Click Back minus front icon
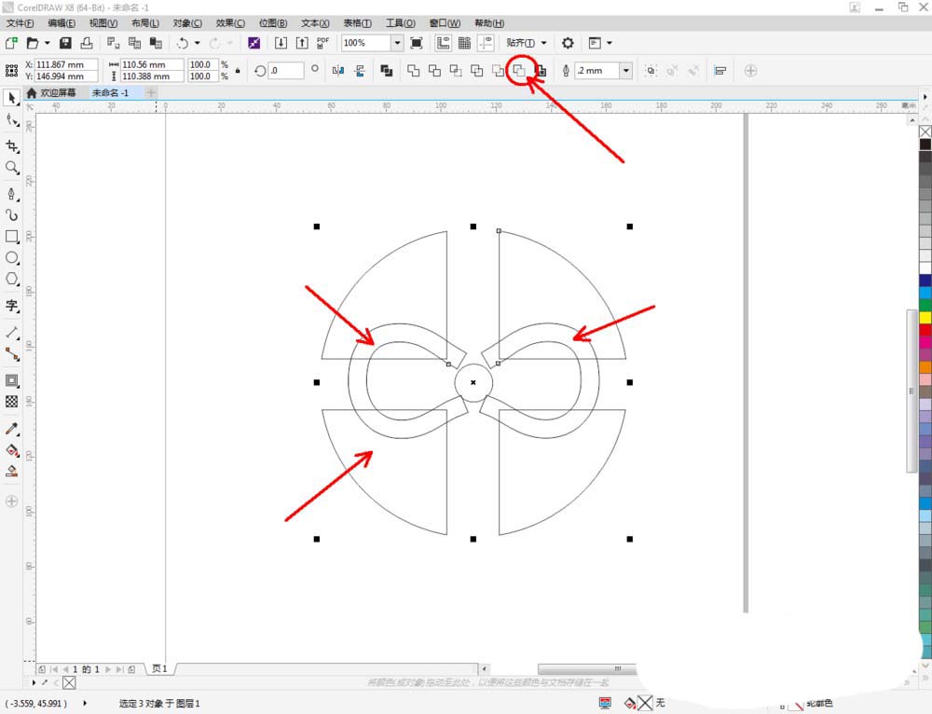Screen dimensions: 932x714 519,71
